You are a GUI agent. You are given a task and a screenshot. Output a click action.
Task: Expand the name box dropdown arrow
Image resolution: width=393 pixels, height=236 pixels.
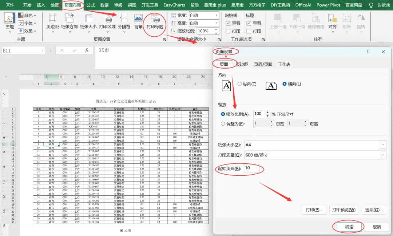pyautogui.click(x=42, y=50)
